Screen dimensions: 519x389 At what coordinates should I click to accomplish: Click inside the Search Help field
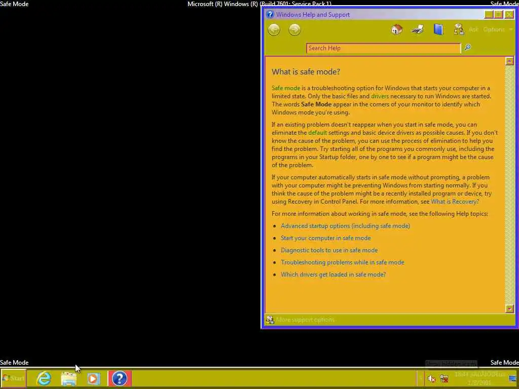(383, 48)
